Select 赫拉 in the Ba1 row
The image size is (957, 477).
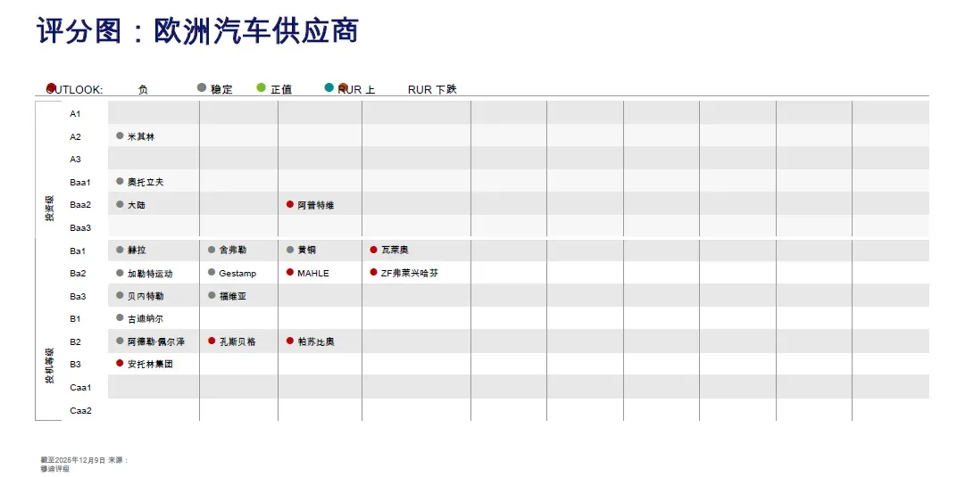(137, 251)
